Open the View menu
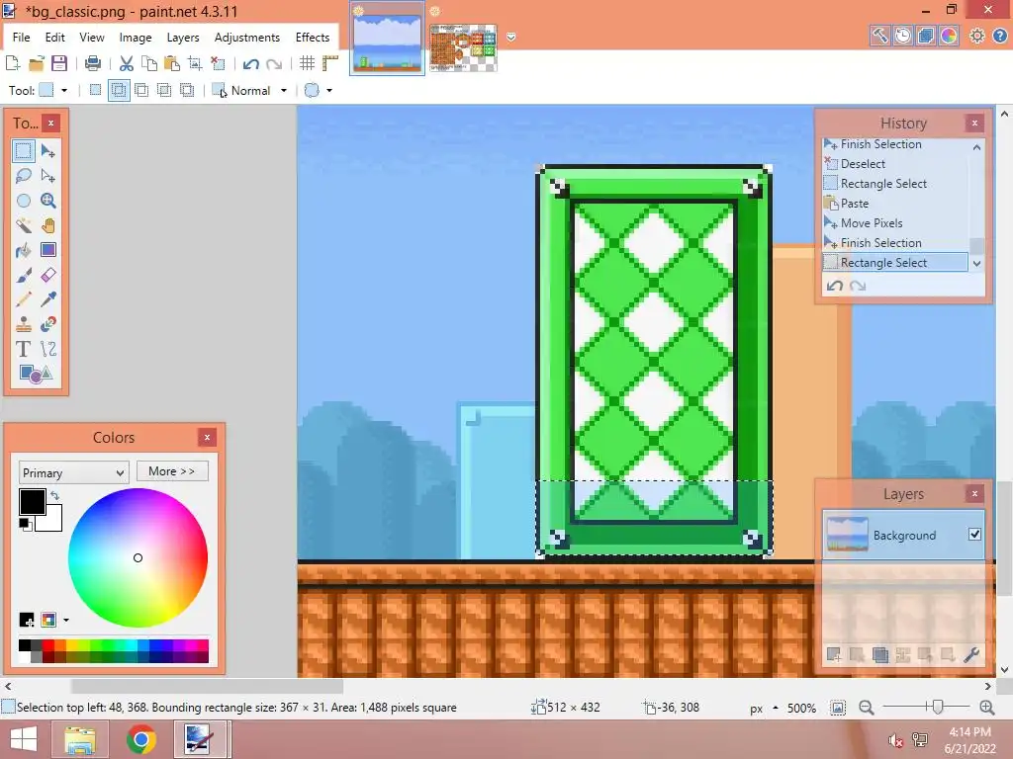Viewport: 1013px width, 759px height. click(x=92, y=38)
